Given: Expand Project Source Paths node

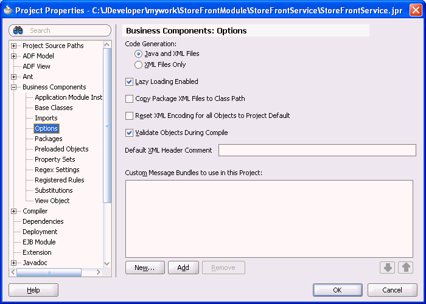Looking at the screenshot, I should pyautogui.click(x=13, y=46).
